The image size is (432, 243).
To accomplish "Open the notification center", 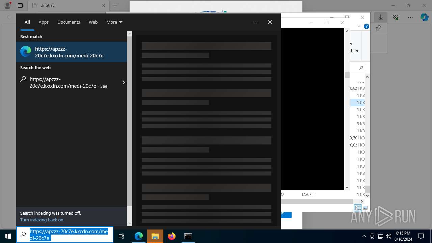I will 421,236.
